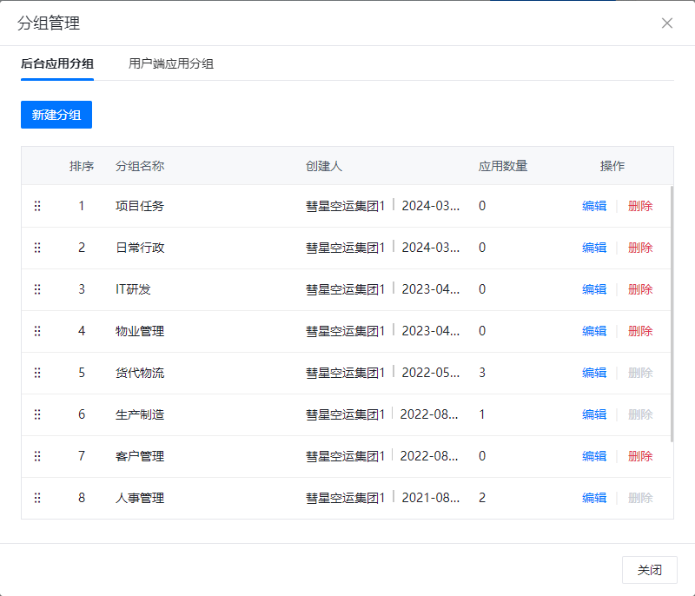Click drag handle icon for 客户管理 row
Viewport: 695px width, 596px height.
[37, 456]
